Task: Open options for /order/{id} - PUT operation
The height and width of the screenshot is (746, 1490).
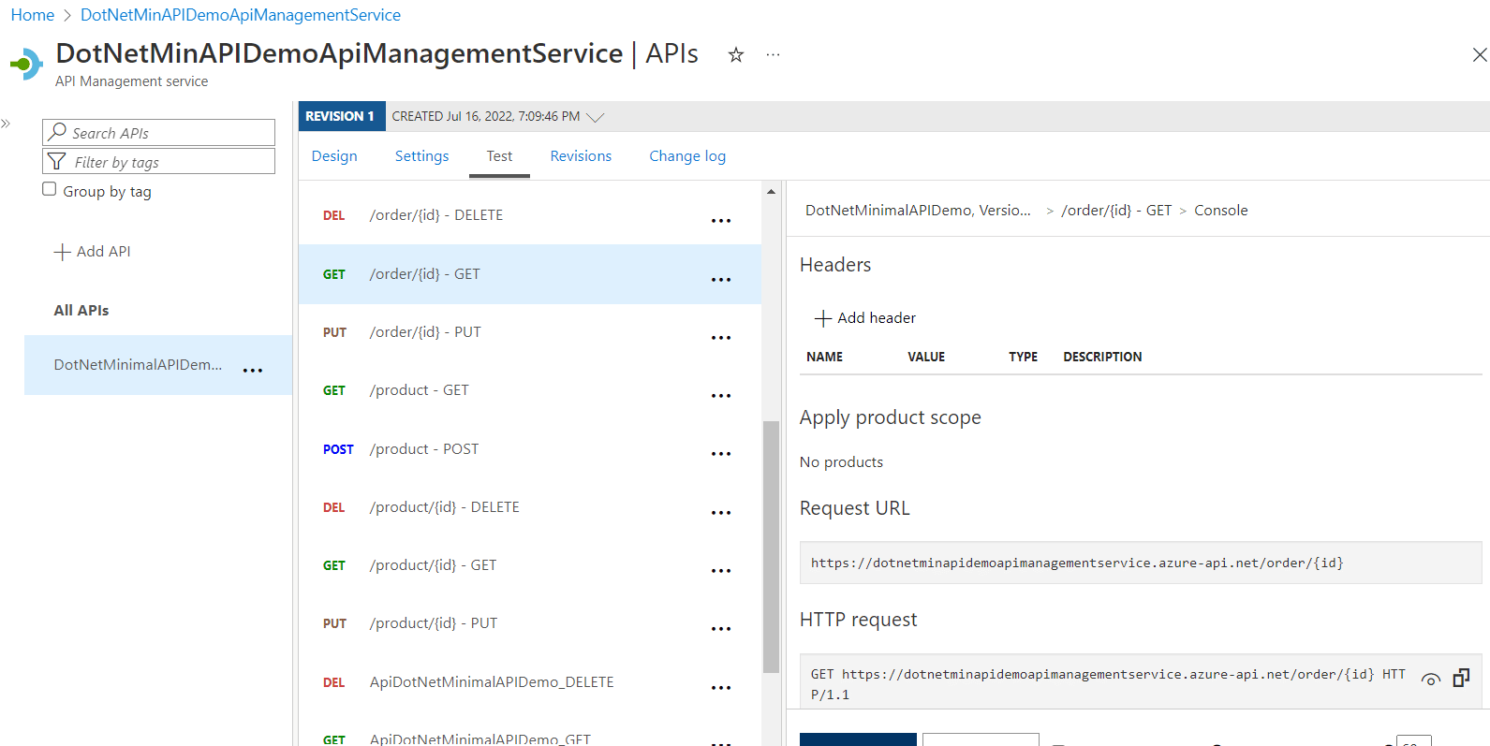Action: tap(721, 338)
